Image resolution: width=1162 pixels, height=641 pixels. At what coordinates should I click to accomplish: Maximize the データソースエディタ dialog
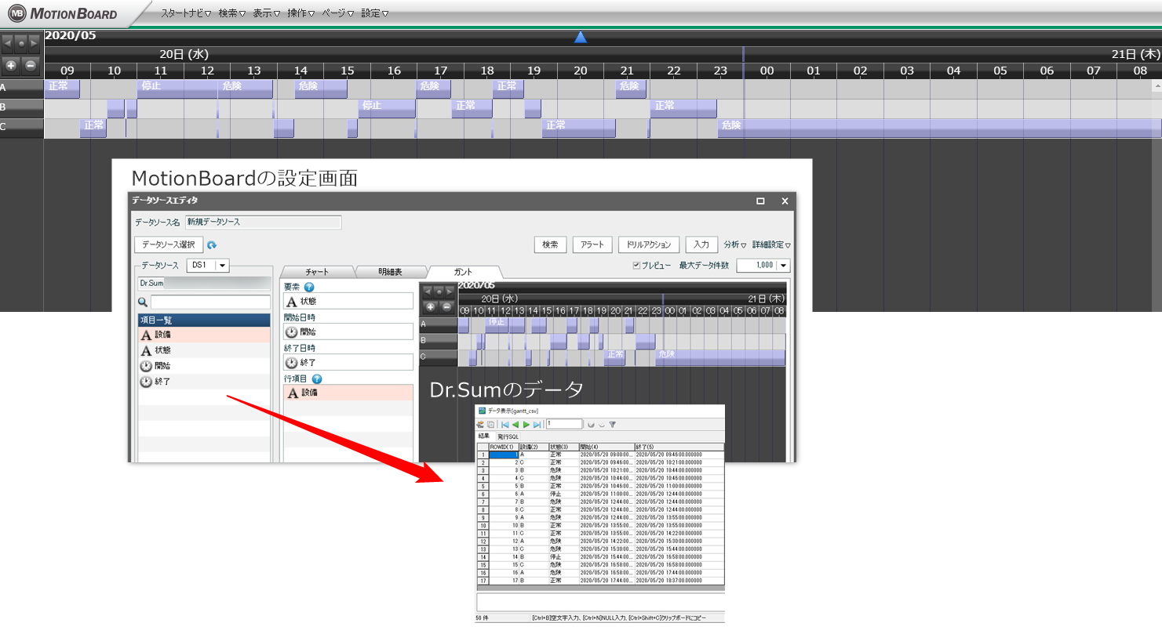click(760, 201)
